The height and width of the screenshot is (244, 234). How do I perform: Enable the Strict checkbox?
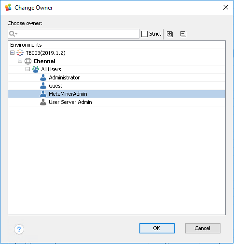(x=144, y=34)
